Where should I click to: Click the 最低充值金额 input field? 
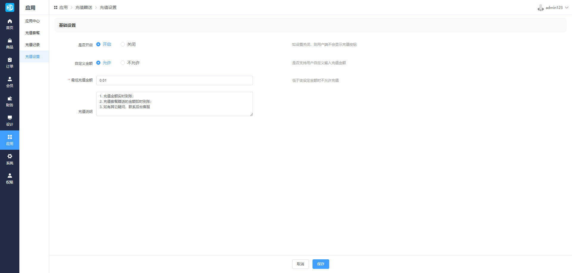click(174, 81)
